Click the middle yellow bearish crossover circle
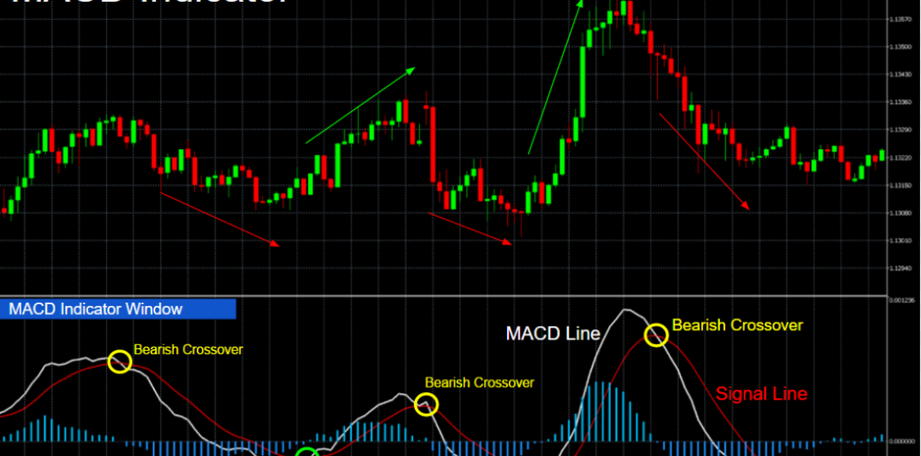This screenshot has width=921, height=456. 426,404
